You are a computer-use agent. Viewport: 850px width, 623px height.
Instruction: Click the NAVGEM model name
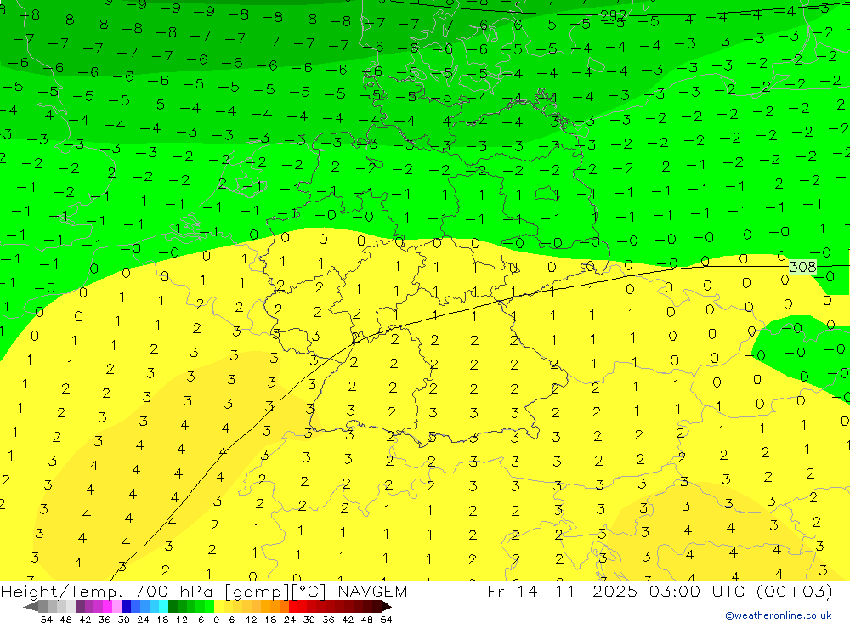[x=372, y=592]
